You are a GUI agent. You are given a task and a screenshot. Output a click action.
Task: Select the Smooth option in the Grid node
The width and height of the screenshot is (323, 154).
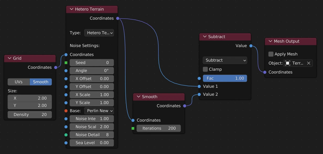click(x=41, y=82)
